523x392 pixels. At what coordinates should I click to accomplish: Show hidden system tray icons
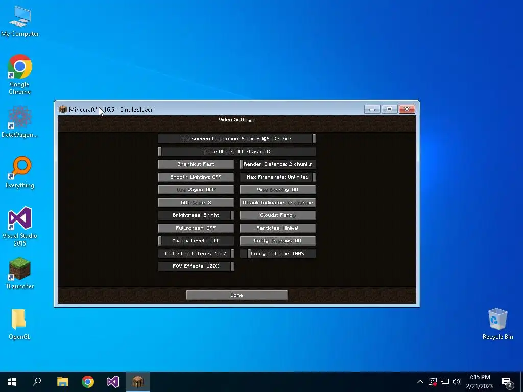click(x=420, y=382)
